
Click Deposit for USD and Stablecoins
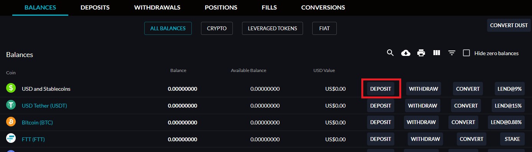(380, 88)
